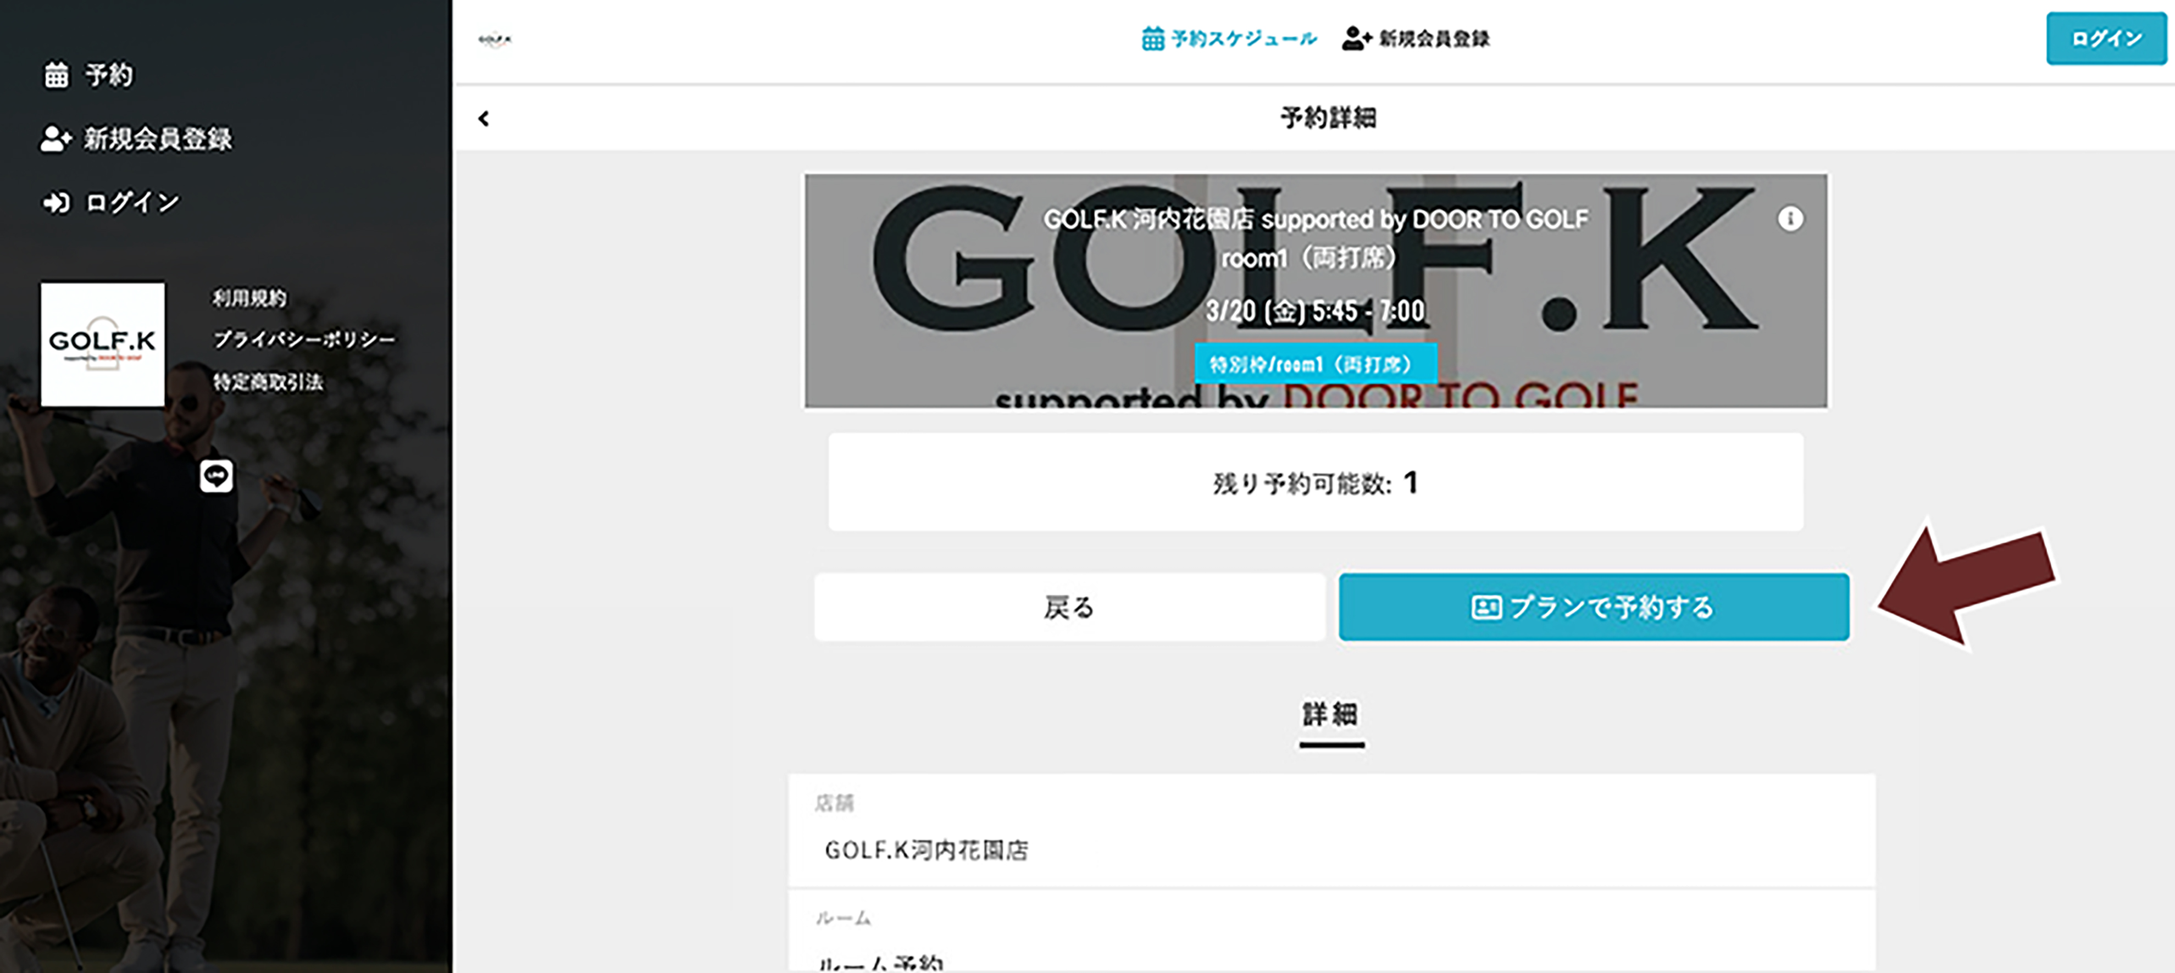Click the calendar icon beside 予約 in sidebar
2175x973 pixels.
click(57, 75)
